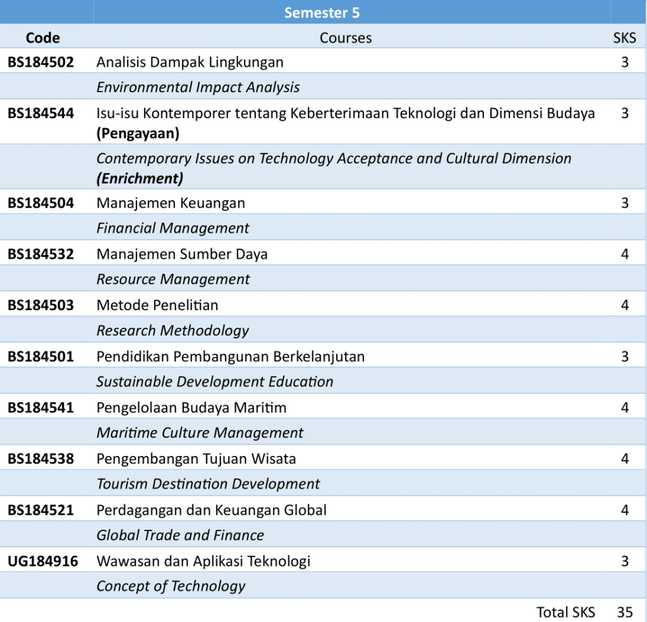Click Environmental Impact Analysis translation text
The image size is (647, 622).
point(198,87)
